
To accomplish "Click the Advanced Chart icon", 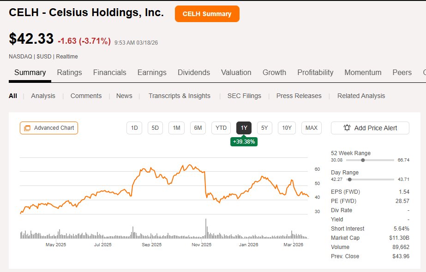I will [x=27, y=128].
